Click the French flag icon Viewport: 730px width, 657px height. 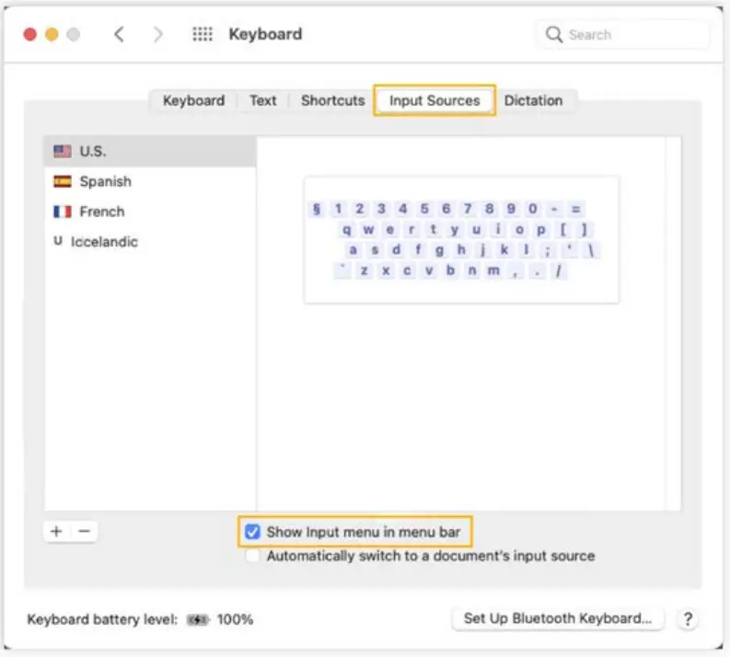click(x=63, y=212)
